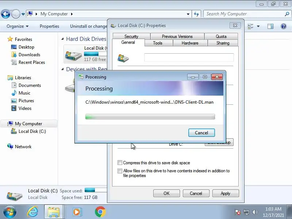Enable Compress this drive to save disk space

click(120, 162)
